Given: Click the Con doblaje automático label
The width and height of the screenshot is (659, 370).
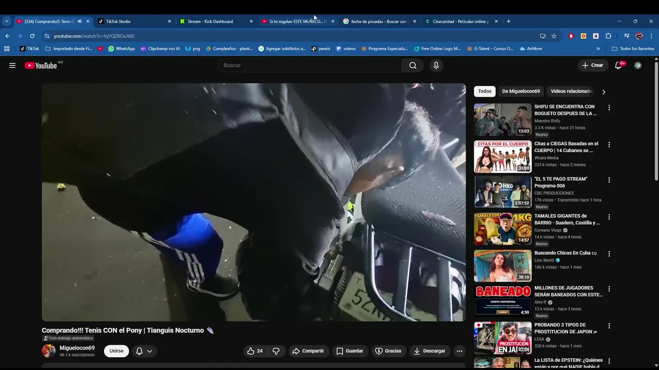Looking at the screenshot, I should click(x=68, y=338).
